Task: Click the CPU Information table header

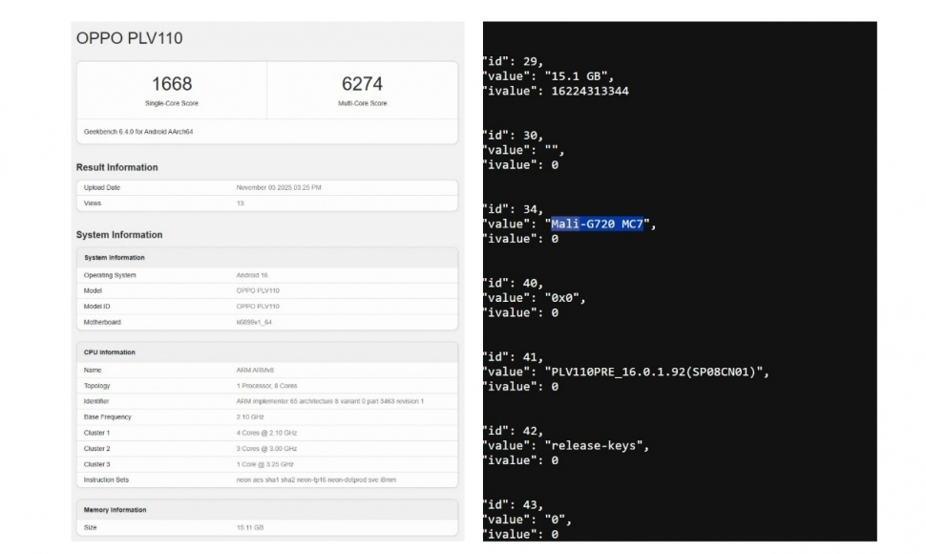Action: (x=110, y=352)
